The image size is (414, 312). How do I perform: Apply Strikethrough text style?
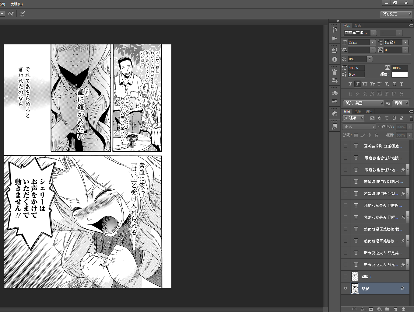point(401,84)
